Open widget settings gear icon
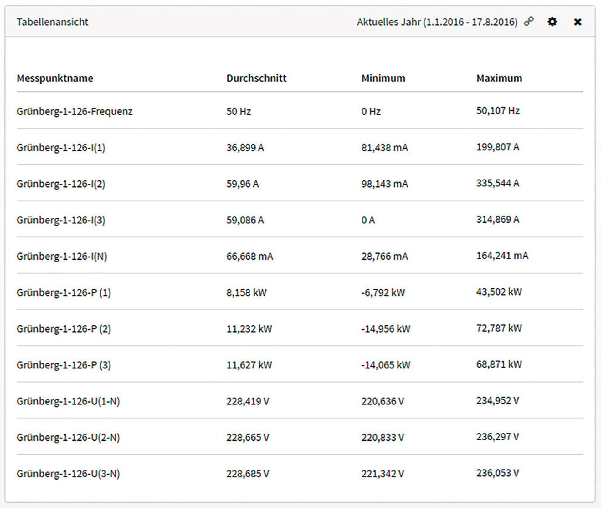The height and width of the screenshot is (508, 601). [552, 22]
